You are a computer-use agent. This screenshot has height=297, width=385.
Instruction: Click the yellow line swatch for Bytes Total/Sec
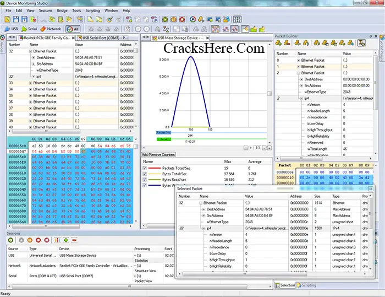click(155, 174)
